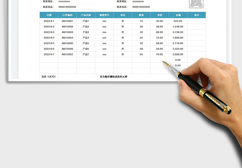This screenshot has height=168, width=242.
Task: Click the xxx spec cell in the AM10004 row
Action: [x=104, y=38]
